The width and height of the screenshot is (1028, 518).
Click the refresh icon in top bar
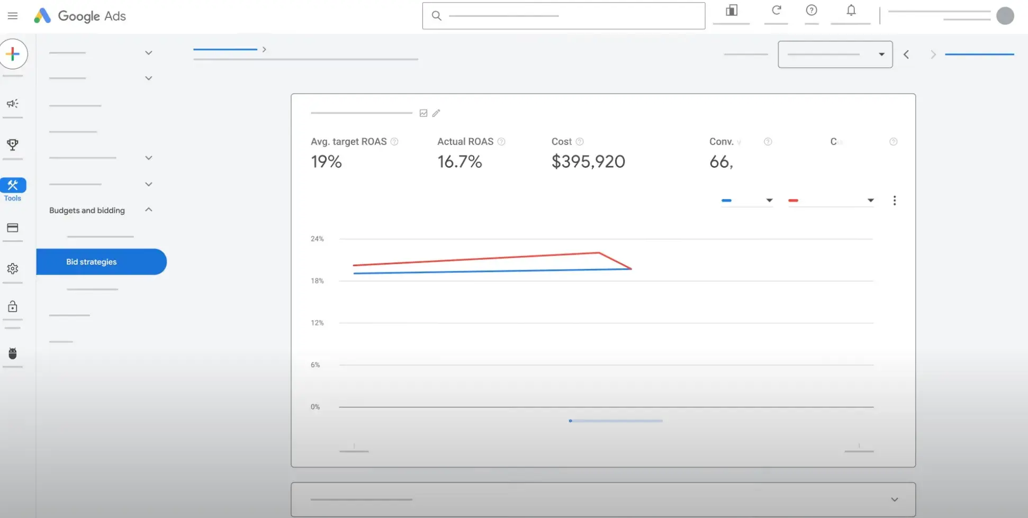(776, 11)
